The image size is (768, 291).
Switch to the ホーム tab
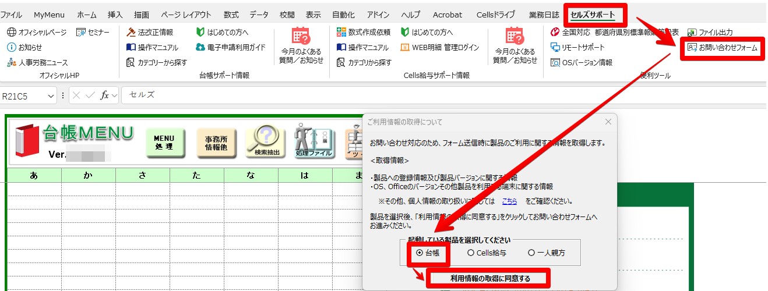[x=87, y=15]
